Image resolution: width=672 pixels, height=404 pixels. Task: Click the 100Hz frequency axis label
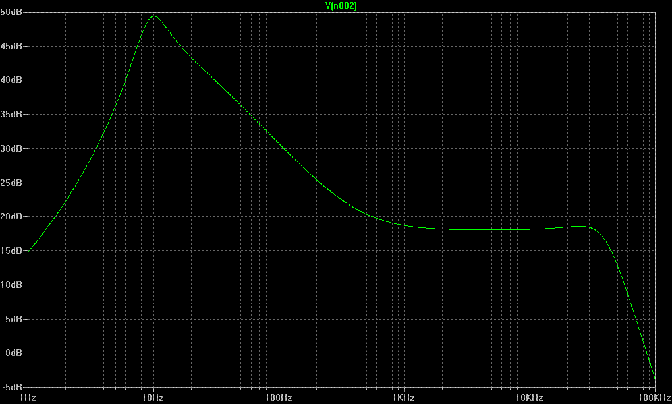tap(279, 397)
